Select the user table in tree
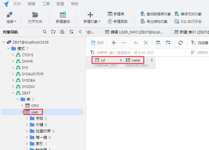Screen dimensions: 209x150 click(35, 112)
